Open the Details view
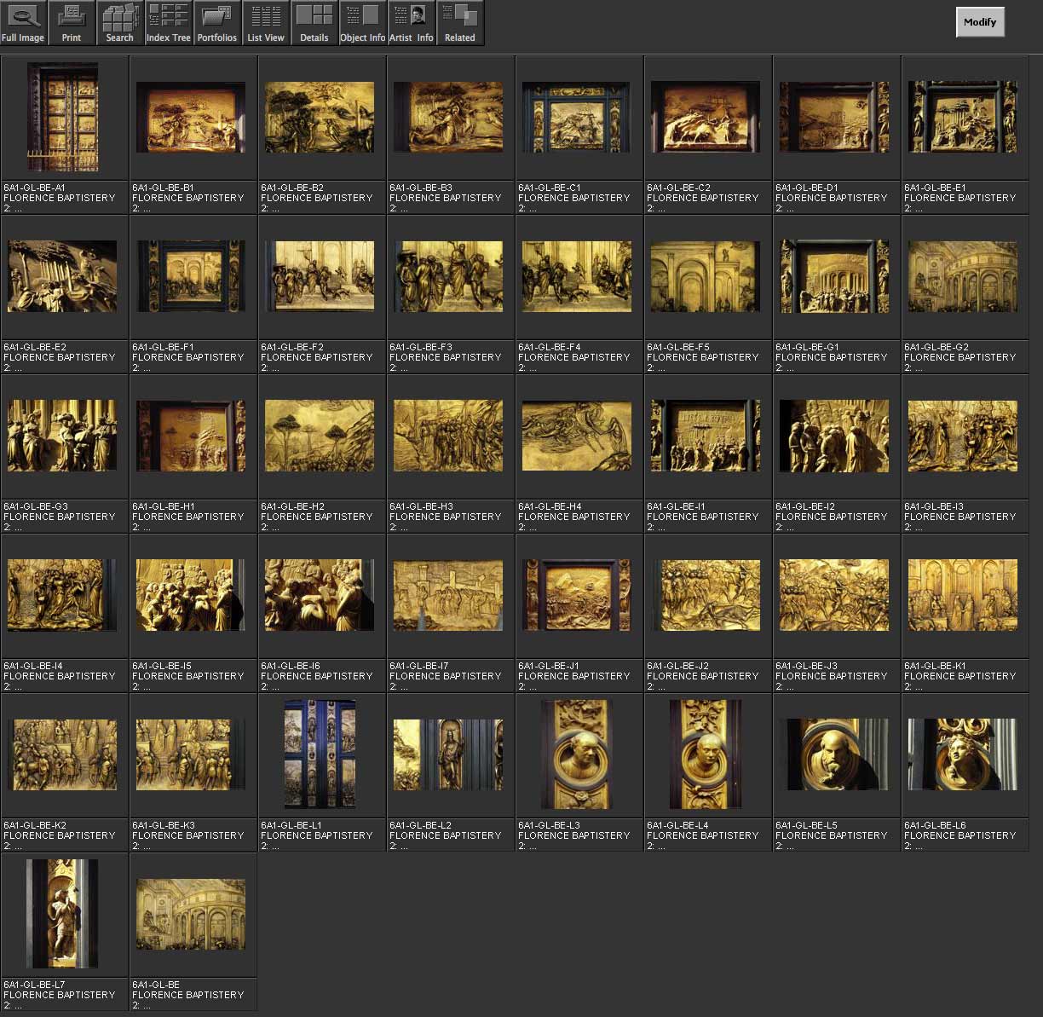This screenshot has width=1043, height=1017. click(x=314, y=23)
